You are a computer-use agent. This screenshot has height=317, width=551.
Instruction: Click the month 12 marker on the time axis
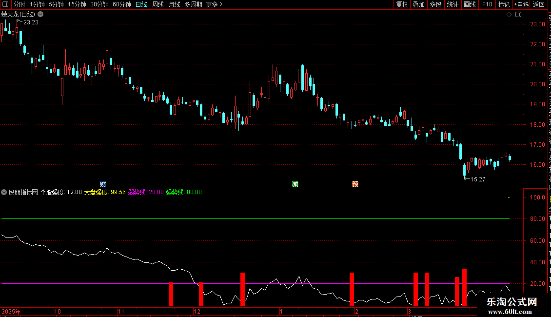click(x=197, y=311)
